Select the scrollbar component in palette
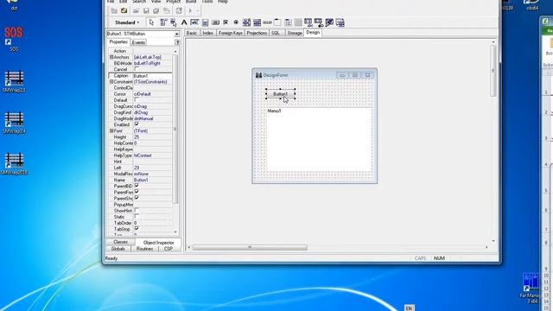Screen dimensions: 553x311 [x=267, y=22]
